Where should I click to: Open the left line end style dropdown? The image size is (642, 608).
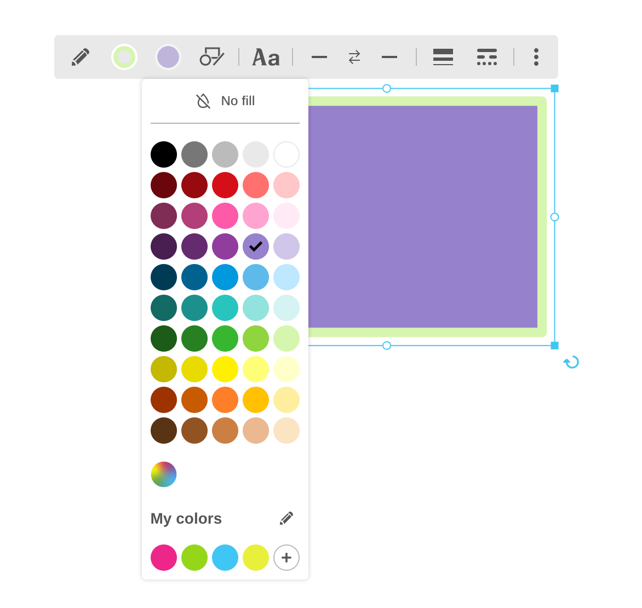tap(319, 57)
